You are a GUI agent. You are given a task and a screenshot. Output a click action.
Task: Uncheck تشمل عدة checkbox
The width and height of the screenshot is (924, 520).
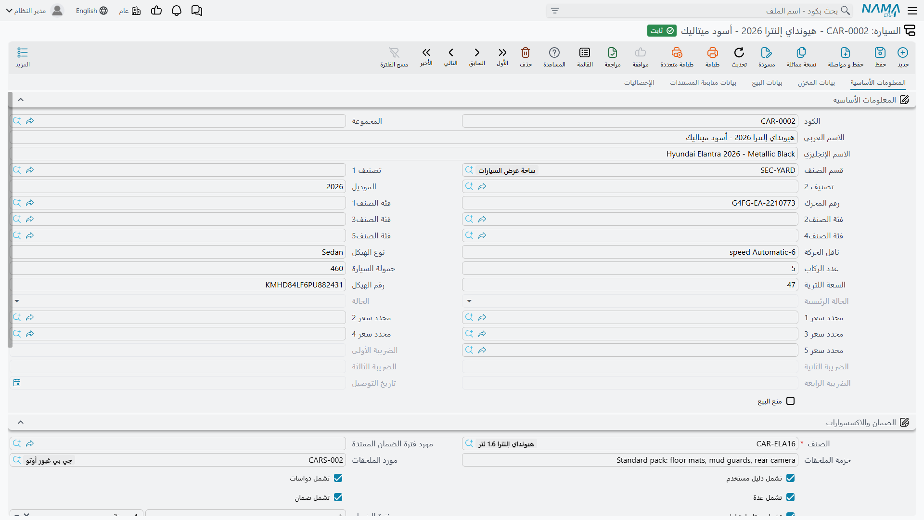(x=790, y=497)
